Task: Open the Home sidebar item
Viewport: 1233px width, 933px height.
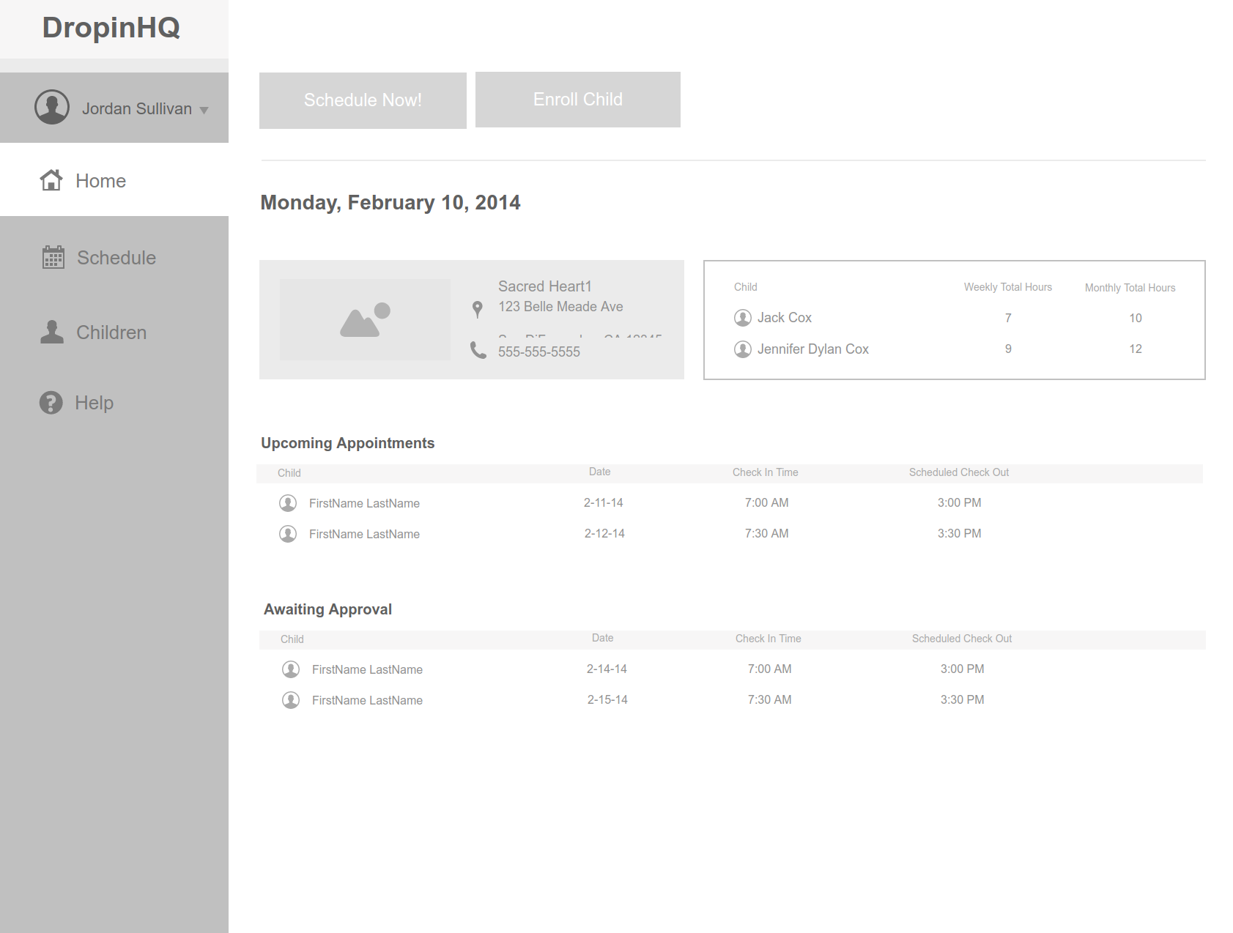Action: (x=114, y=179)
